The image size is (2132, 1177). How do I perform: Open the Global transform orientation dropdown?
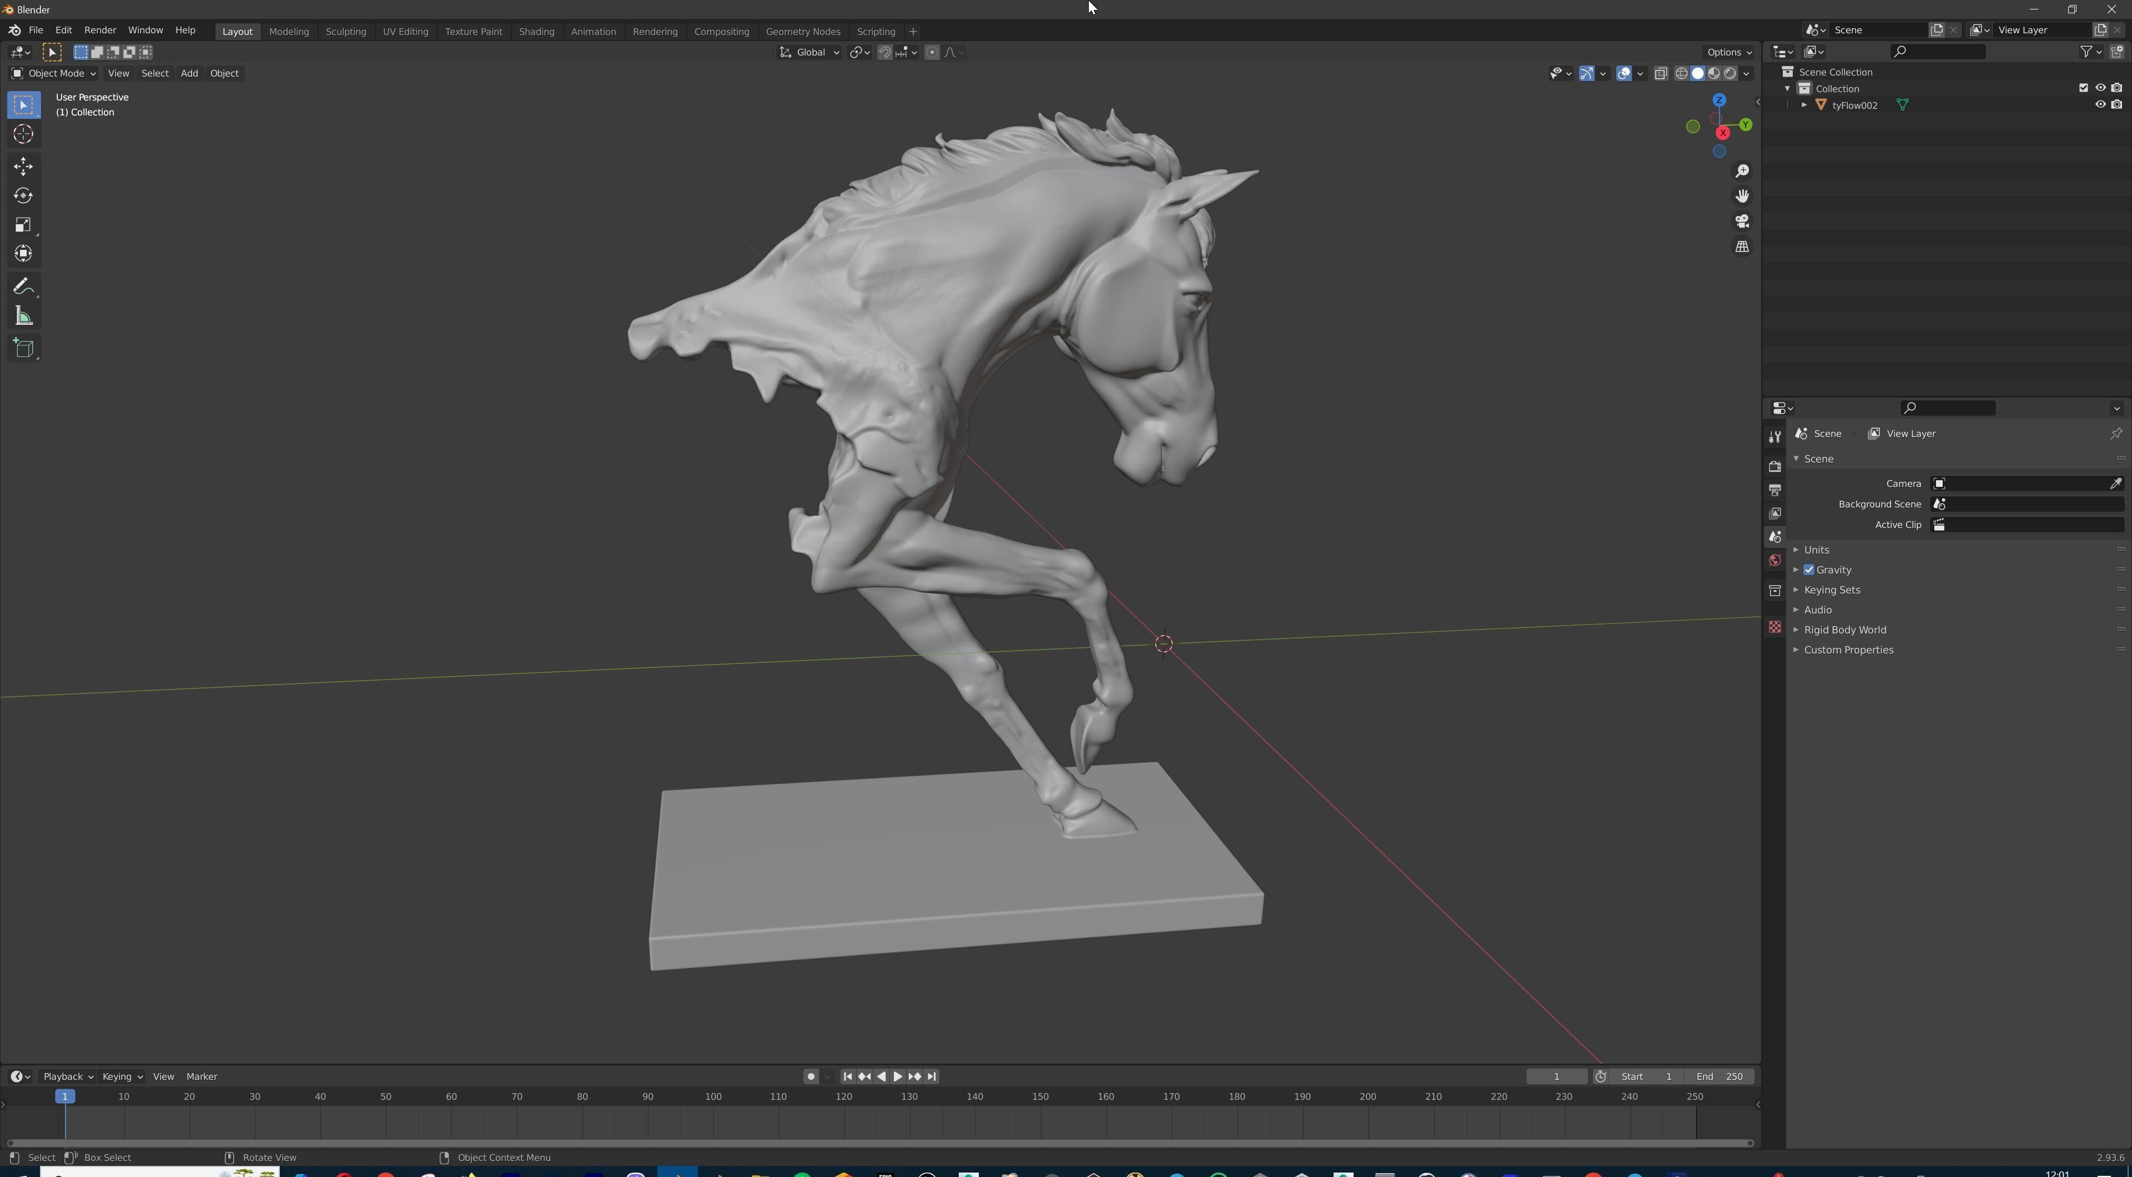coord(809,52)
